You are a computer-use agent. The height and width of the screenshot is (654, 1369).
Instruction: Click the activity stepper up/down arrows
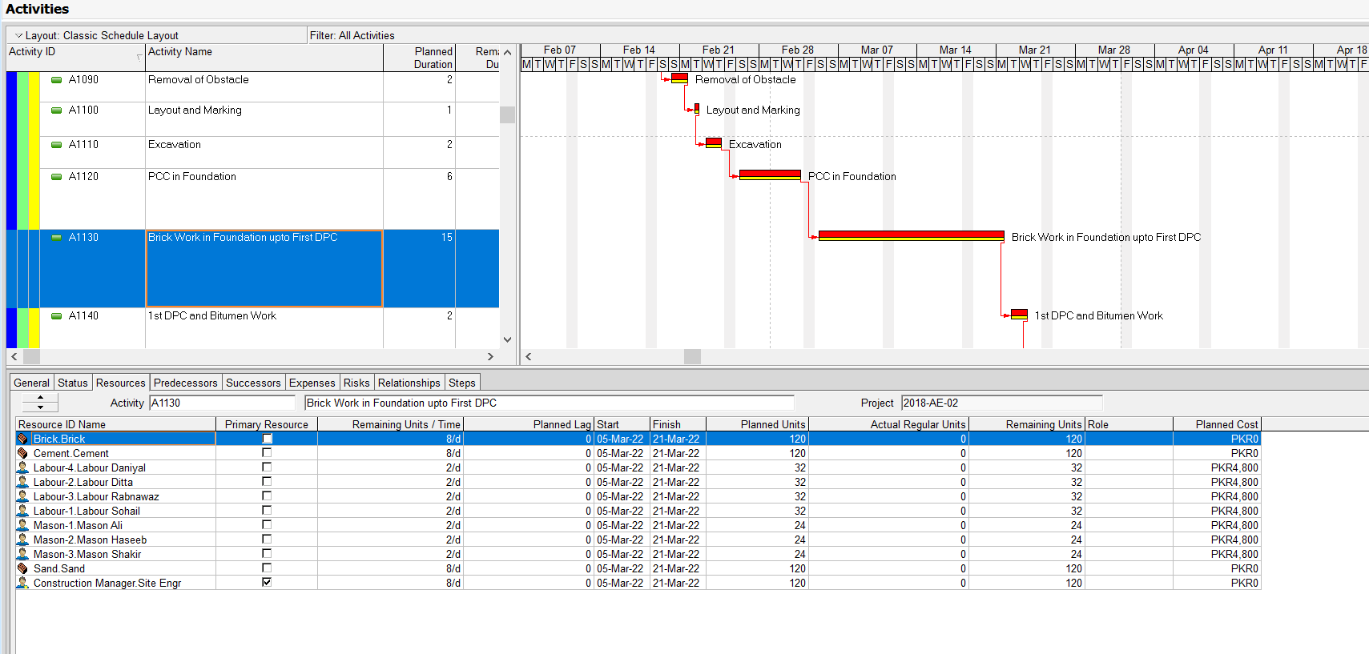40,403
